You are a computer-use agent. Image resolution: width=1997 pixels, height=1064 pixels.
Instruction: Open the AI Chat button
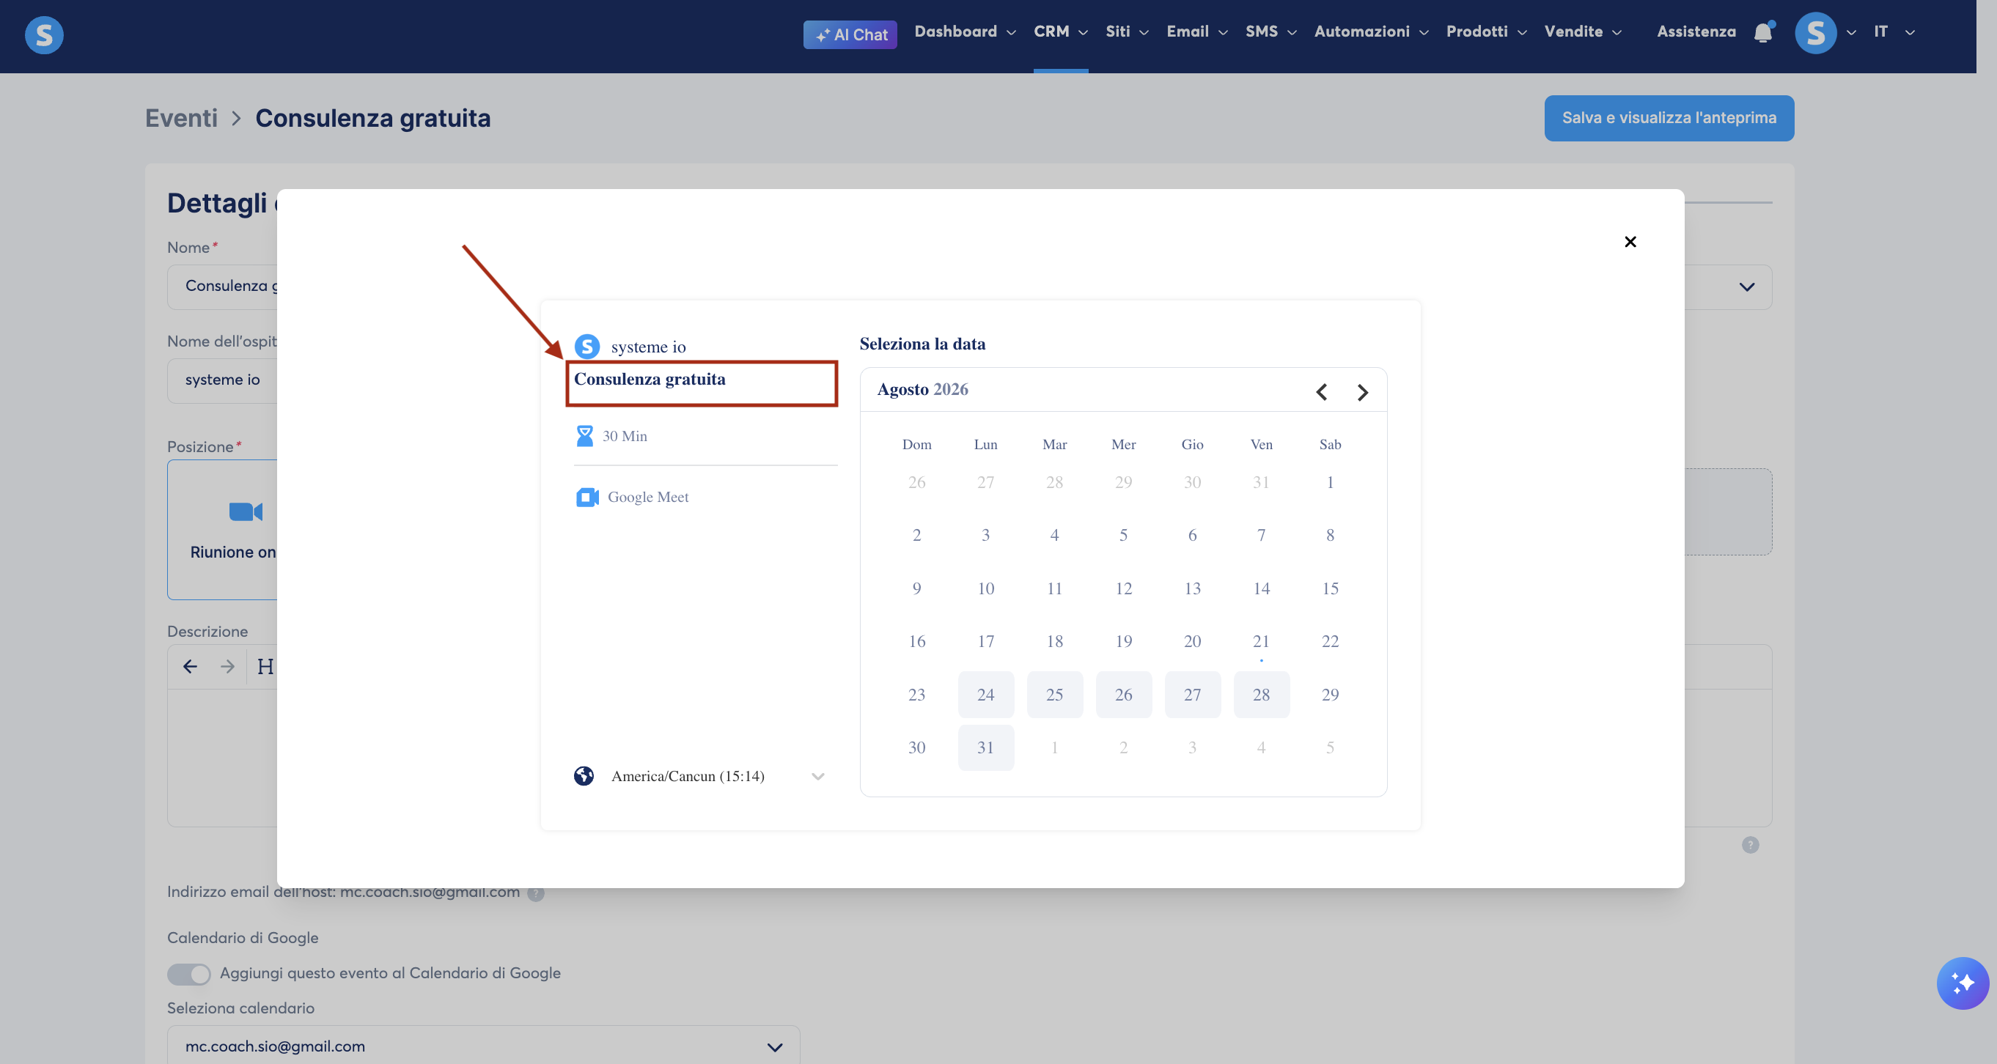coord(850,34)
